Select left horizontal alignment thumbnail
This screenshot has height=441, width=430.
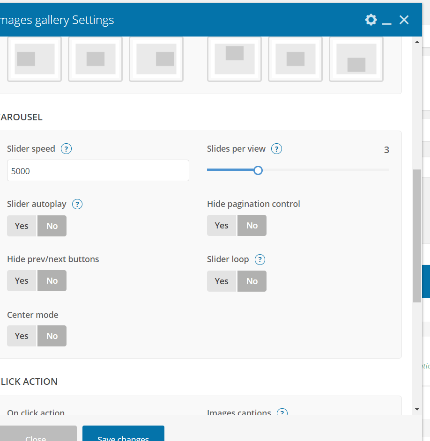[34, 59]
